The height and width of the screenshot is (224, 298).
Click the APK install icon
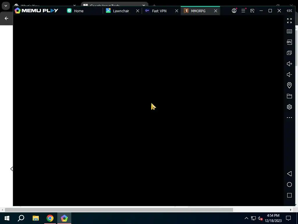pos(289,42)
